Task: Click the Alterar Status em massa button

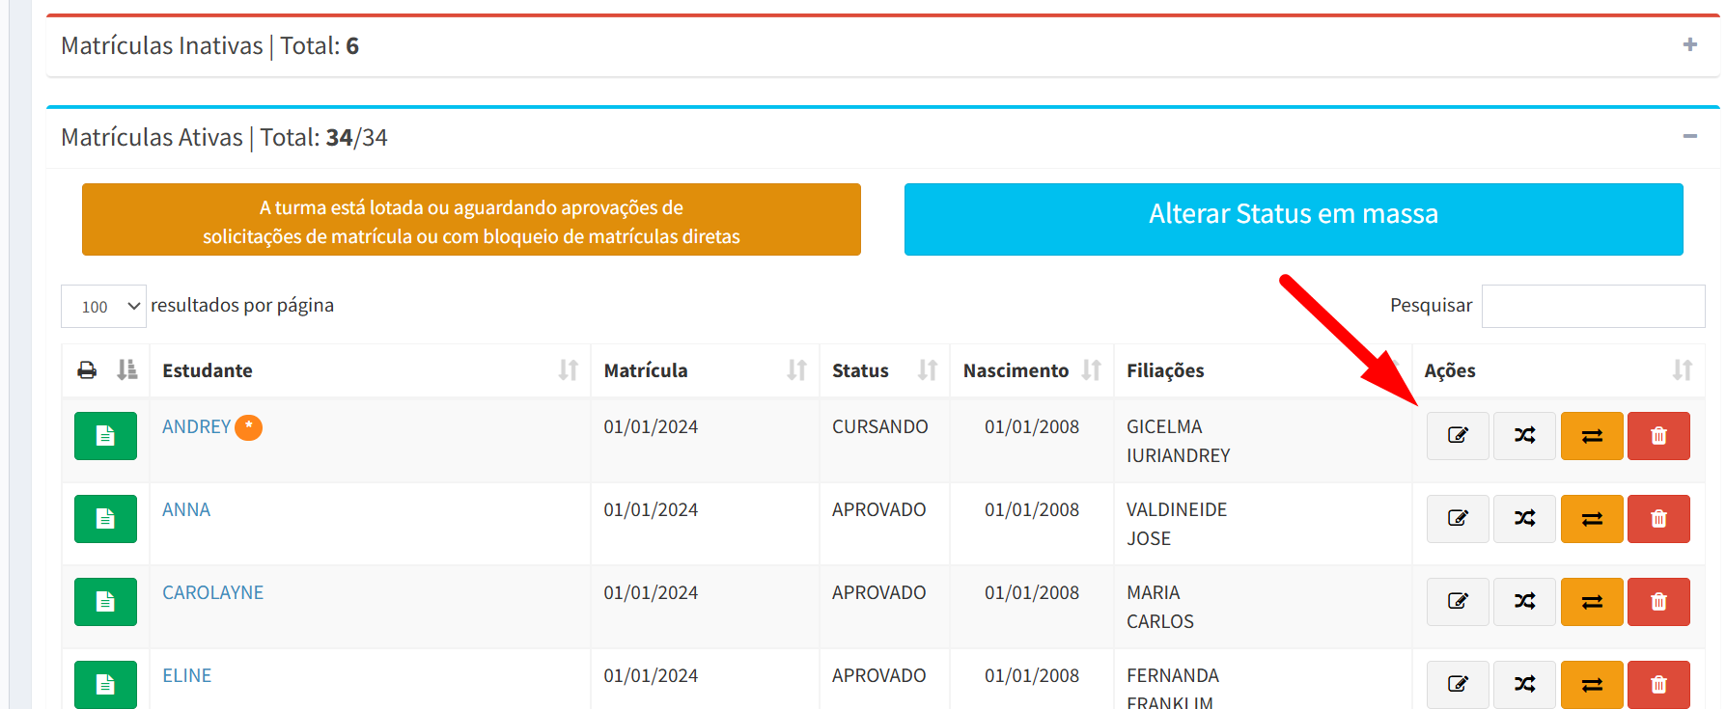Action: pos(1294,219)
